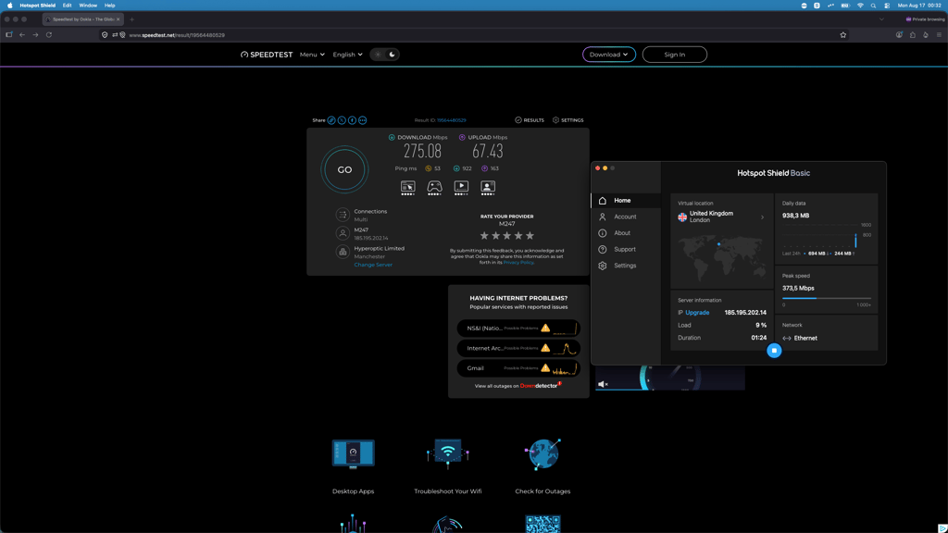Open Spotlight search in menu bar

coord(873,6)
